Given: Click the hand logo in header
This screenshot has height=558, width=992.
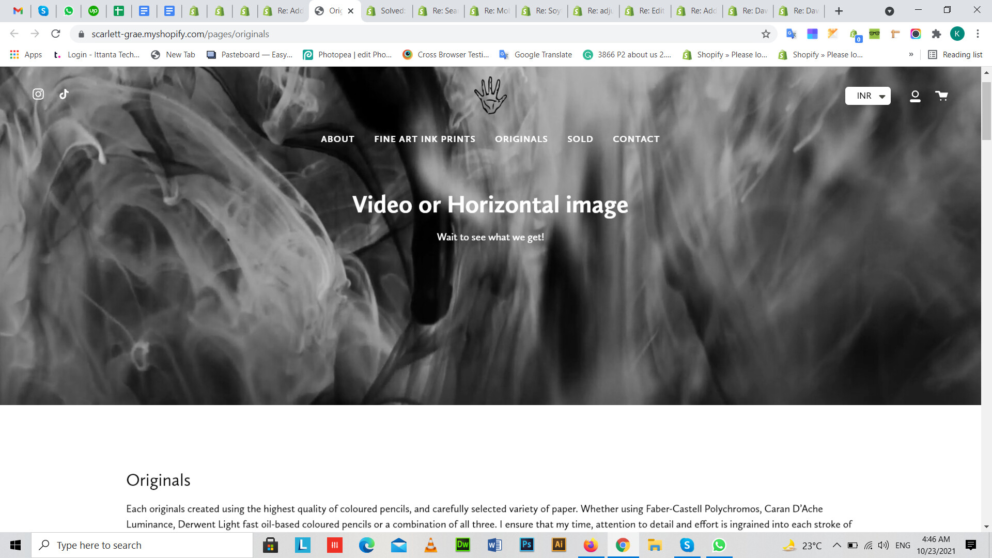Looking at the screenshot, I should coord(490,96).
